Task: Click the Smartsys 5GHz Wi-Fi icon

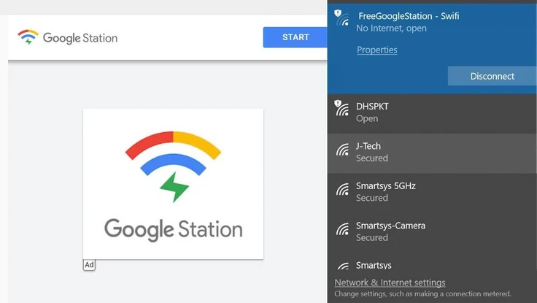Action: point(342,189)
